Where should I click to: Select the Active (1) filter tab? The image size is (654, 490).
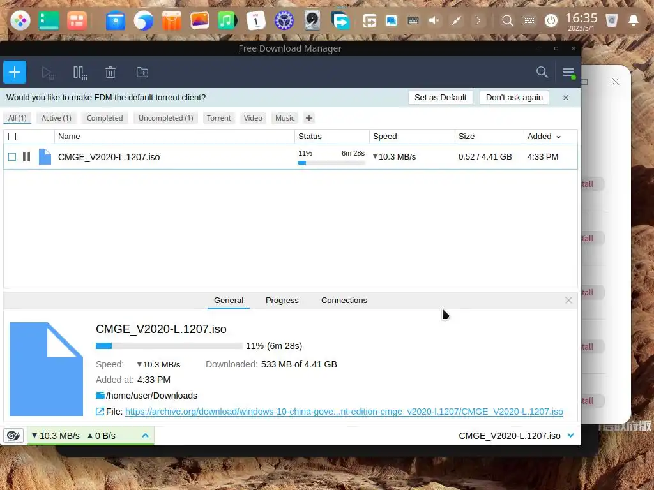(x=56, y=118)
